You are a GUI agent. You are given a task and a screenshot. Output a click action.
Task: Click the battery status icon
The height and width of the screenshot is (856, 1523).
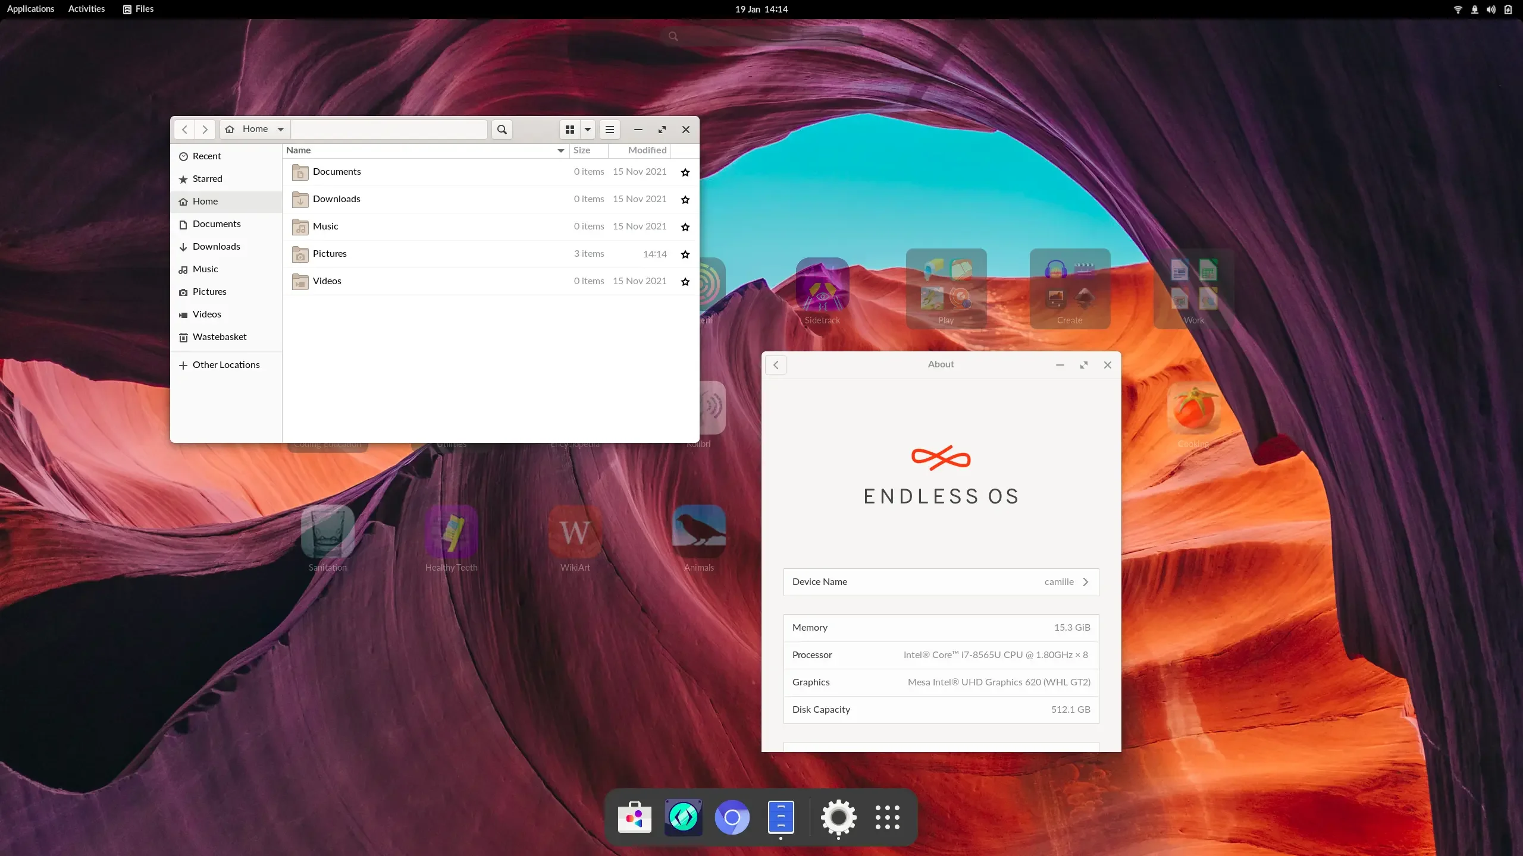tap(1508, 10)
